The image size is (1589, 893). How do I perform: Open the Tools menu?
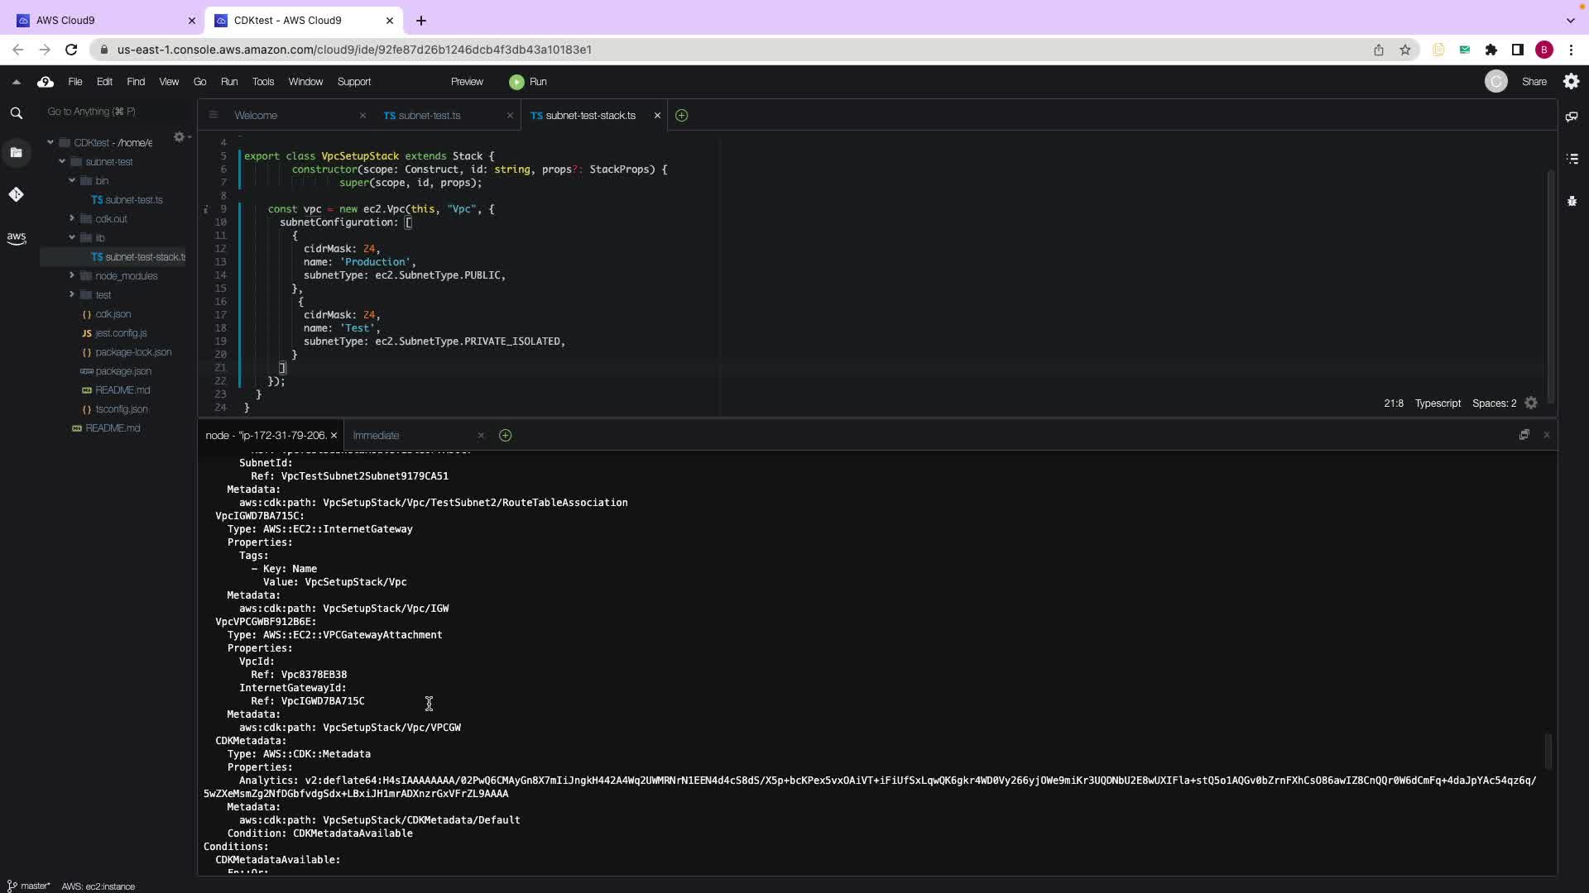(262, 82)
